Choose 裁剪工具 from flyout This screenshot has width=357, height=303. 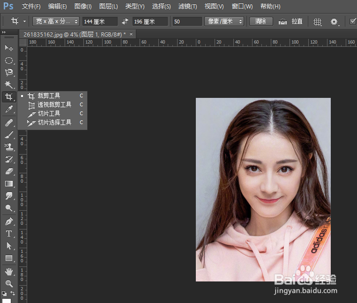(x=52, y=96)
